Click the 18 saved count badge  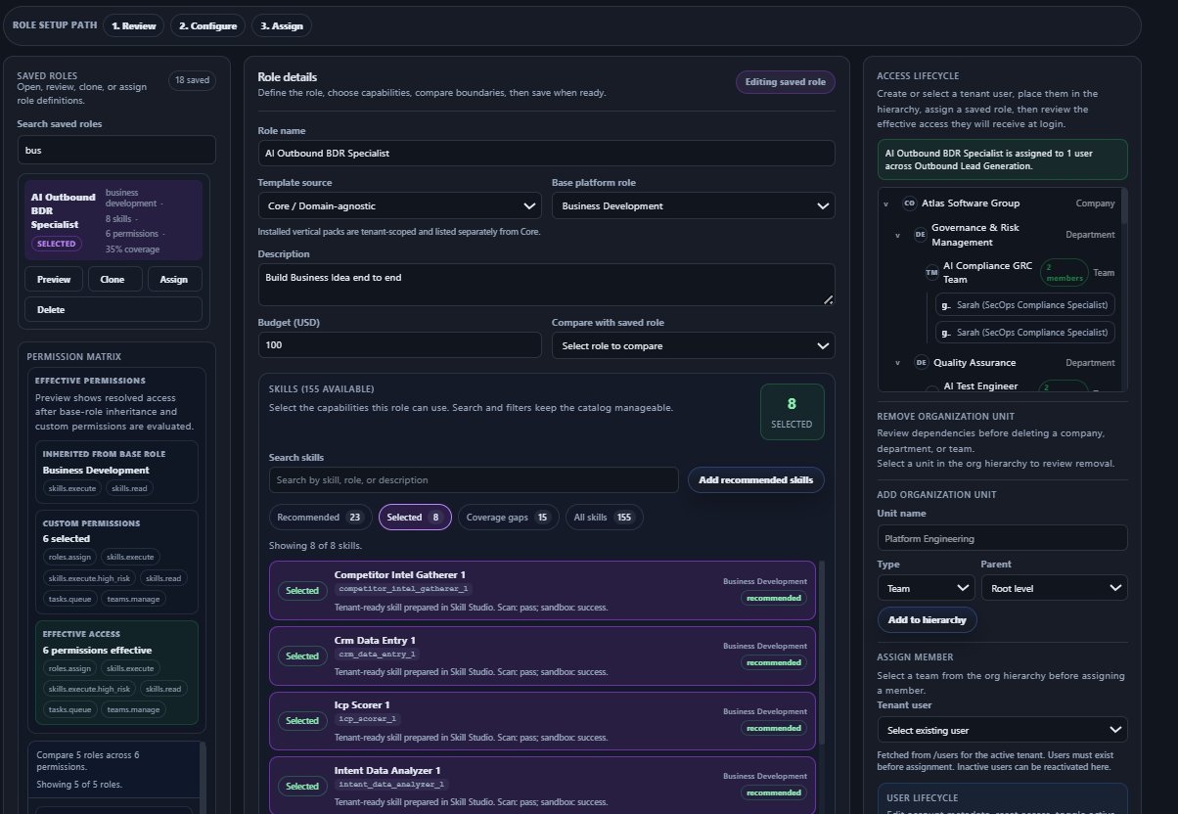[x=192, y=81]
